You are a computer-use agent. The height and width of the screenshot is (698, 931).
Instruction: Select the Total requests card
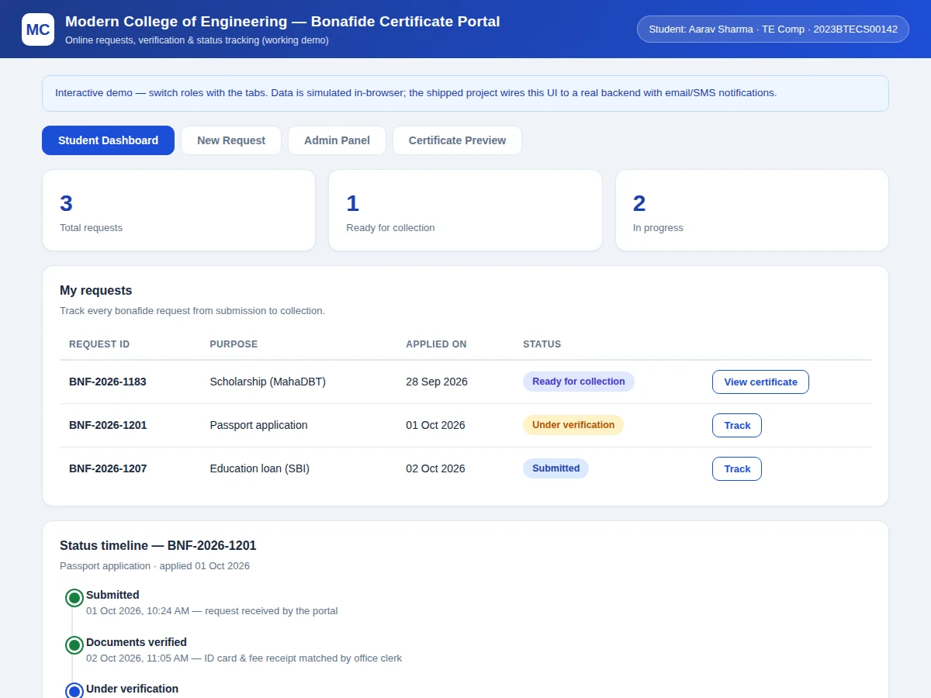point(178,210)
